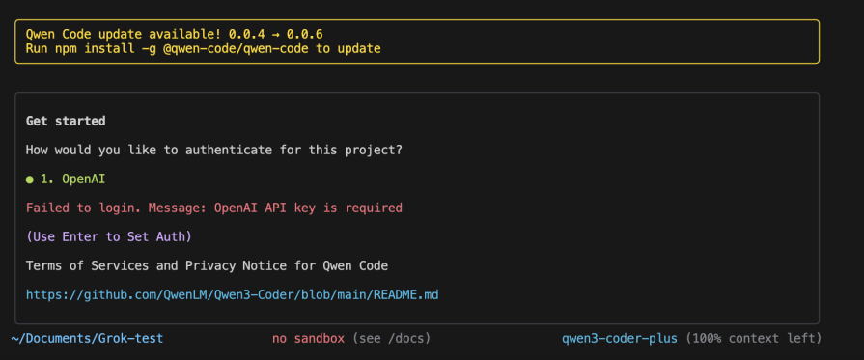
Task: Click the 'Failed to login' error message
Action: [x=213, y=208]
